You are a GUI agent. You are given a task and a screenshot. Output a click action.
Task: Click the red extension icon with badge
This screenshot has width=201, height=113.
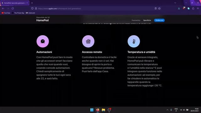(184, 8)
